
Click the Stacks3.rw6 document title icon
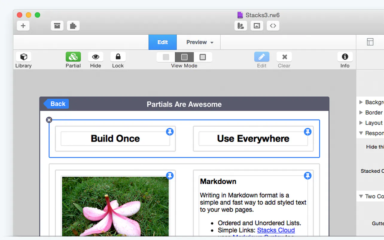[240, 15]
